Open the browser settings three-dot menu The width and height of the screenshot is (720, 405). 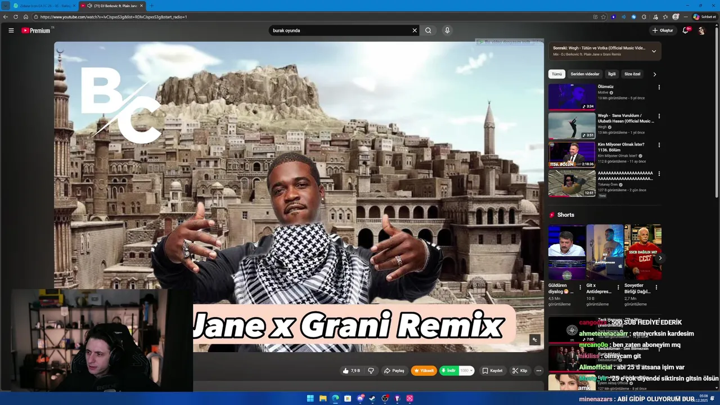pos(685,17)
